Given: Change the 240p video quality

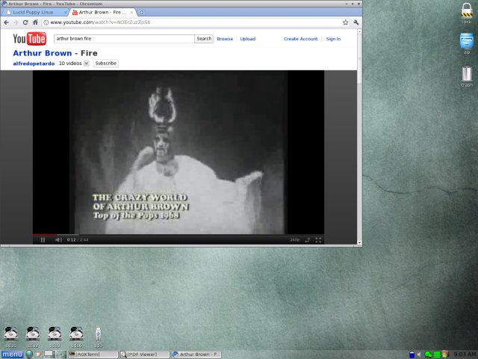Looking at the screenshot, I should click(x=295, y=240).
